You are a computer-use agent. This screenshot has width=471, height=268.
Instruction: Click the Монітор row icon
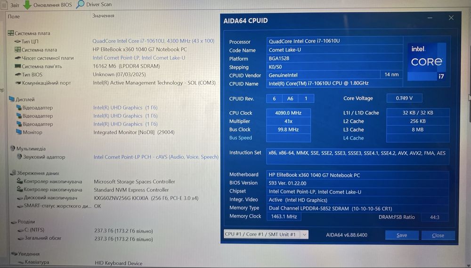pos(19,132)
